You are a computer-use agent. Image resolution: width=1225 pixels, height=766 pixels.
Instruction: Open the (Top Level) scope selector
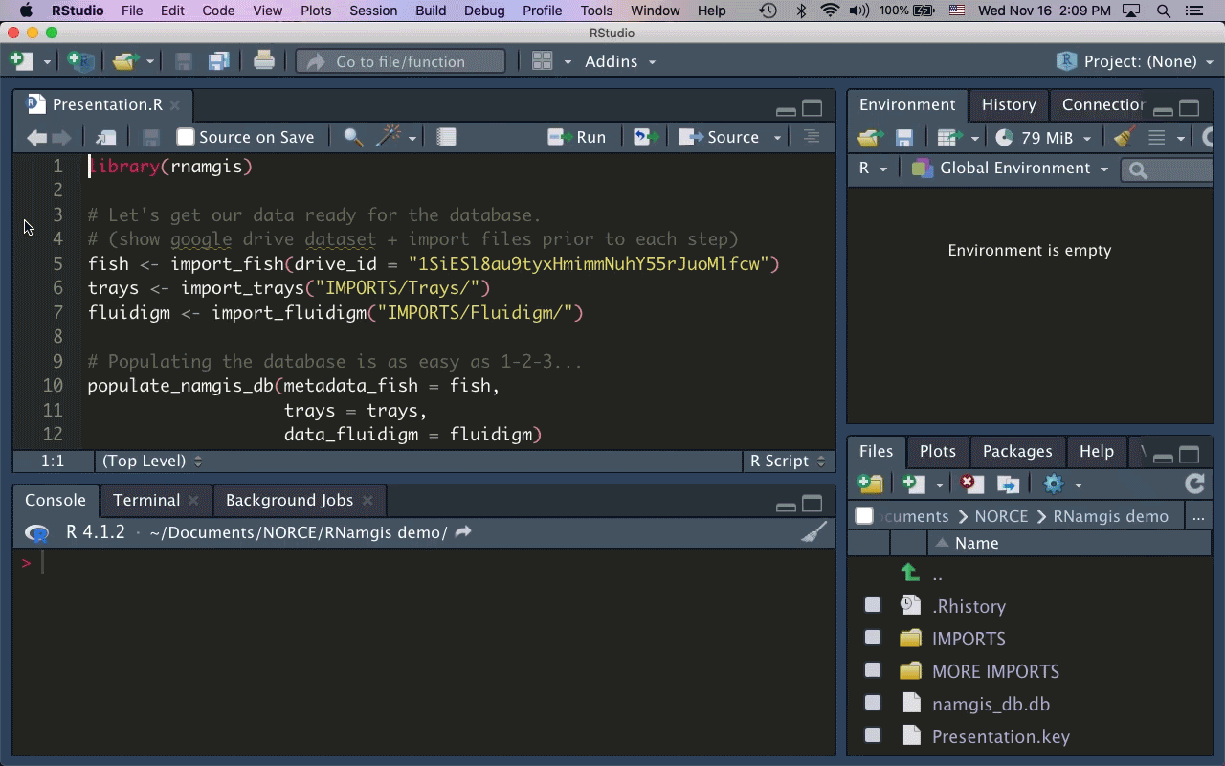[152, 461]
